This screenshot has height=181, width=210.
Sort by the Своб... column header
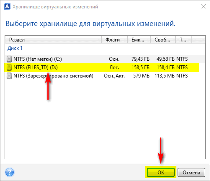(x=163, y=40)
